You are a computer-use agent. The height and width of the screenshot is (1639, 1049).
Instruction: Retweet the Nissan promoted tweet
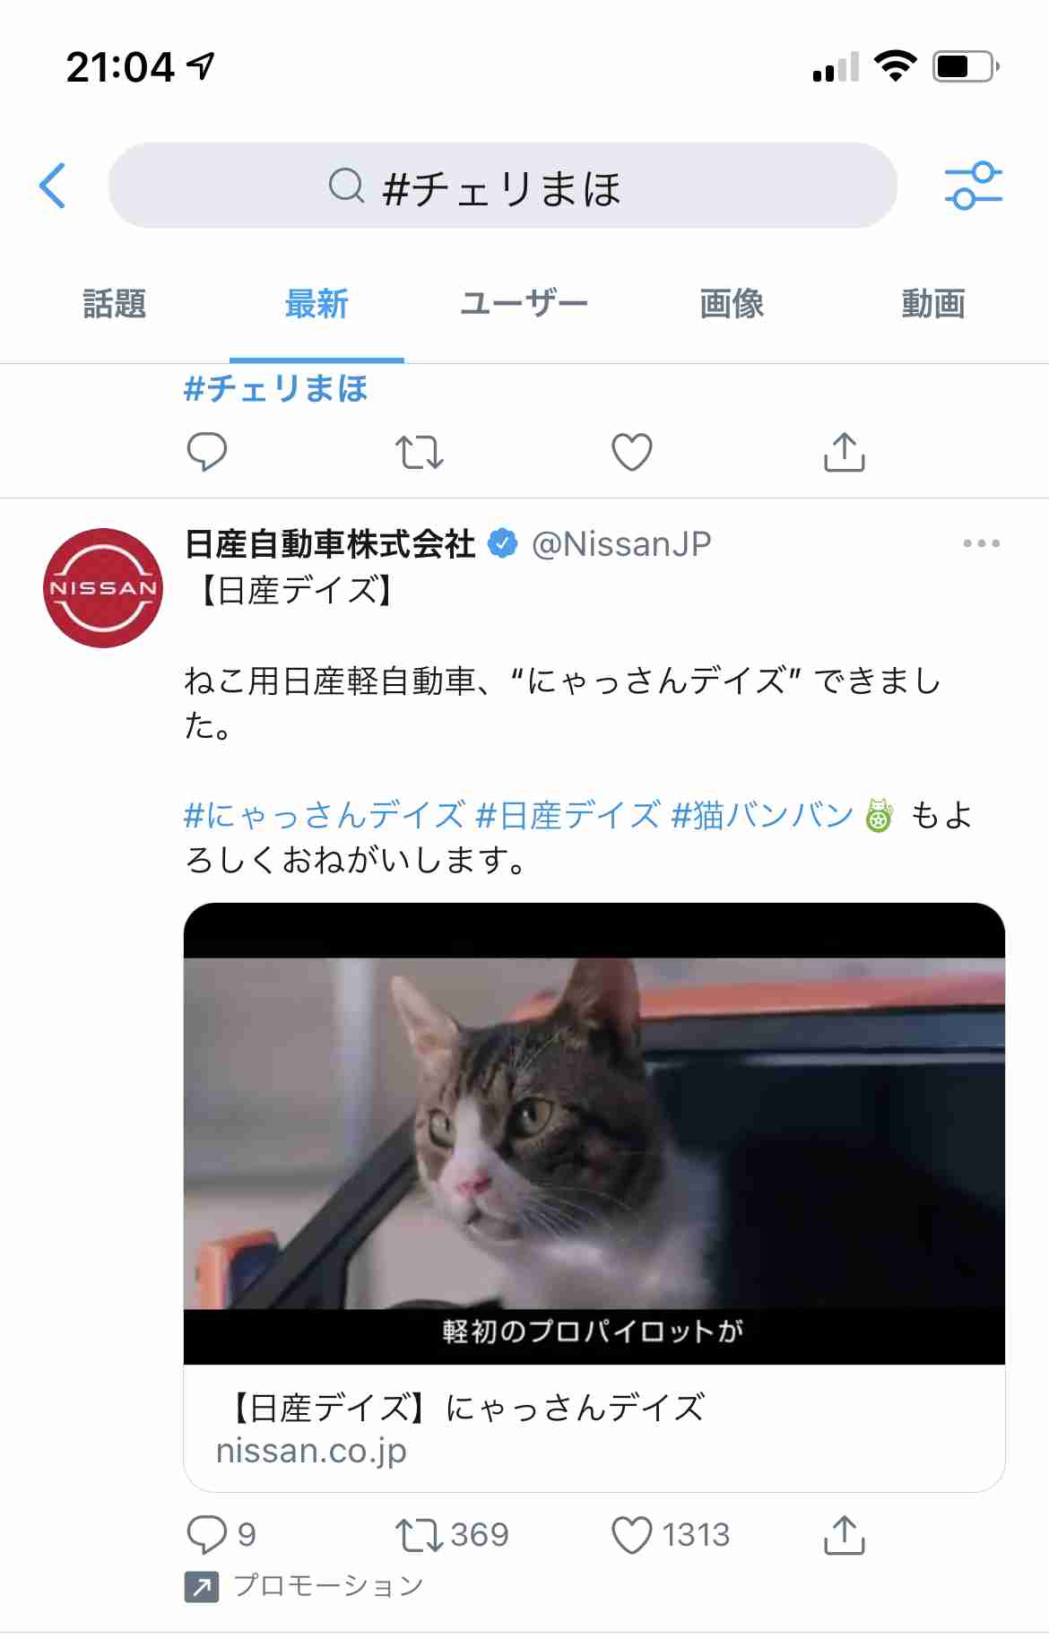419,1534
